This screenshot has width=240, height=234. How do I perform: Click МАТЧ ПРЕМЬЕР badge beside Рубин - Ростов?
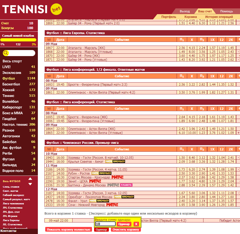click(101, 173)
